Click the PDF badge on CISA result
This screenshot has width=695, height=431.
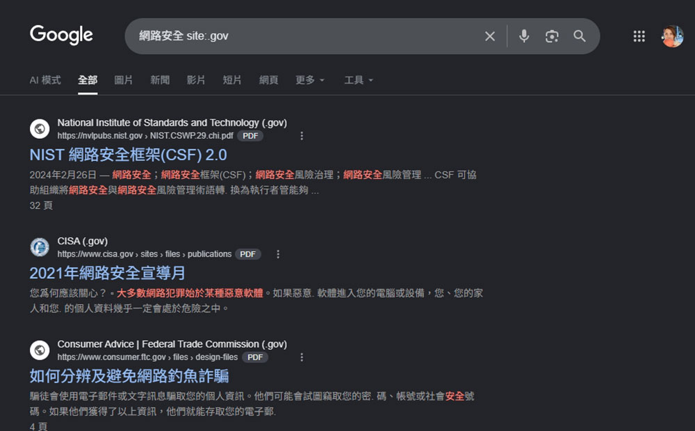tap(248, 255)
